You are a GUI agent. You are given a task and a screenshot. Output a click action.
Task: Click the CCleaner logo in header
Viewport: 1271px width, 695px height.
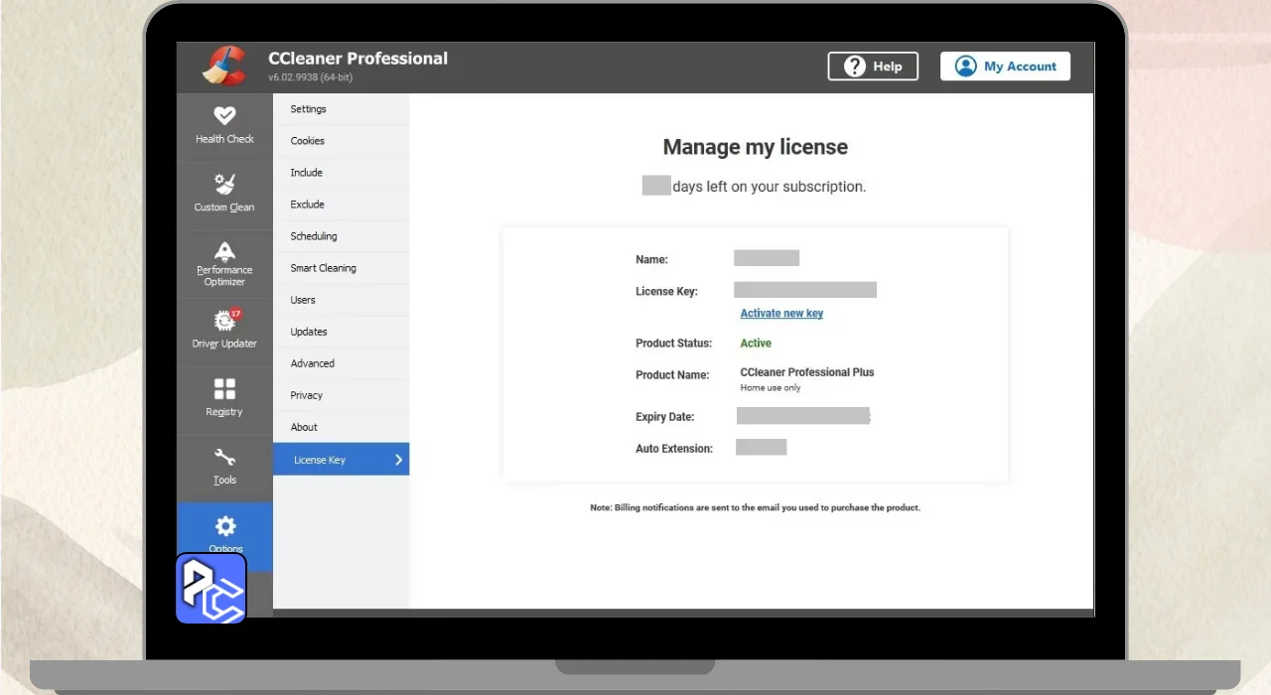(x=226, y=67)
